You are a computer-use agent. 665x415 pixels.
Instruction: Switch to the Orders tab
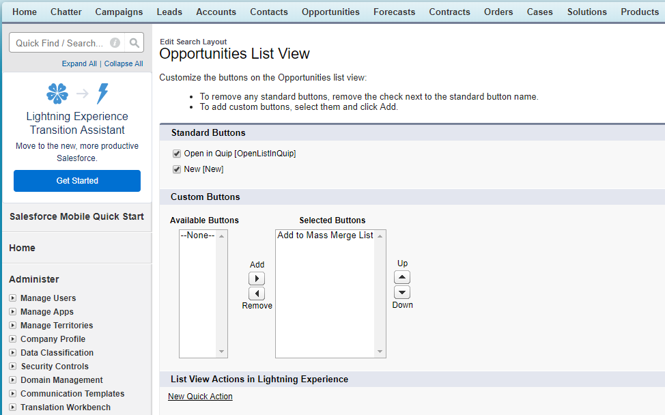498,12
